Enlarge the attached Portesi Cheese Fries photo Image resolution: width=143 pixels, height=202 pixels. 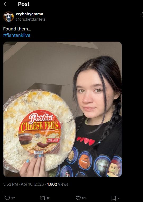point(62,109)
